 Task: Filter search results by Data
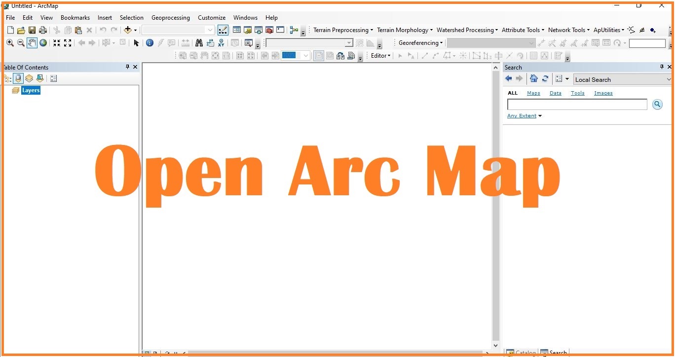click(x=556, y=93)
